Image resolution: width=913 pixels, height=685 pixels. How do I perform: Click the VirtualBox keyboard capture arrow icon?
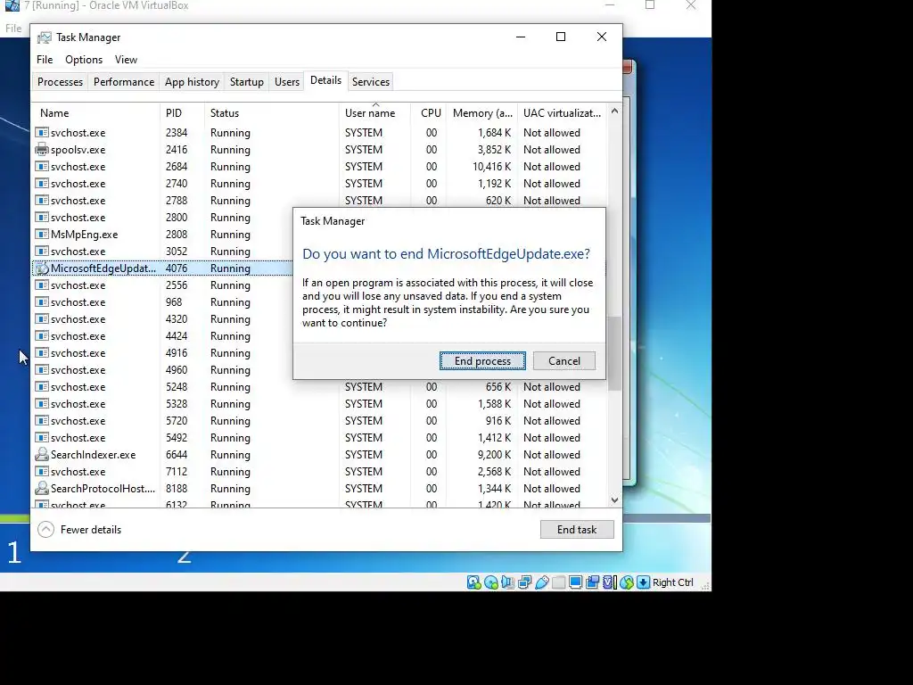coord(643,582)
